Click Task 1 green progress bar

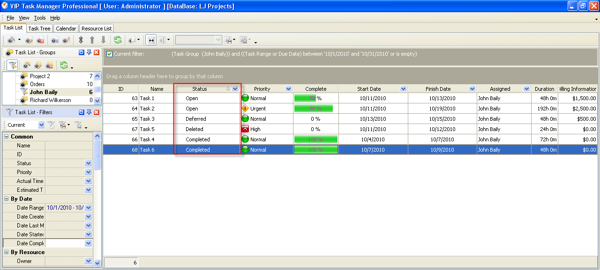[x=305, y=98]
